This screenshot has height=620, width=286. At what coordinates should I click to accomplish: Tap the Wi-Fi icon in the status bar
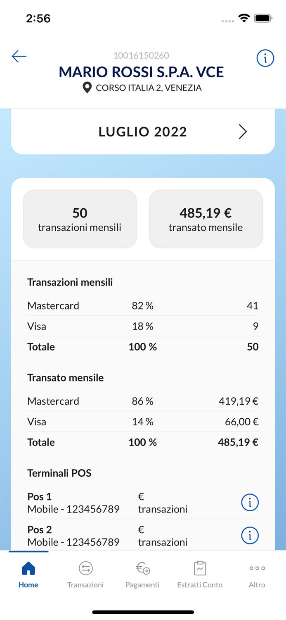244,18
